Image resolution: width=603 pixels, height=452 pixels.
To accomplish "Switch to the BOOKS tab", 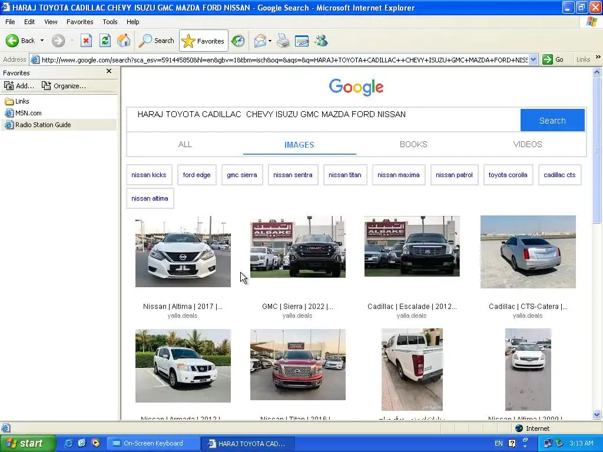I will (x=413, y=145).
